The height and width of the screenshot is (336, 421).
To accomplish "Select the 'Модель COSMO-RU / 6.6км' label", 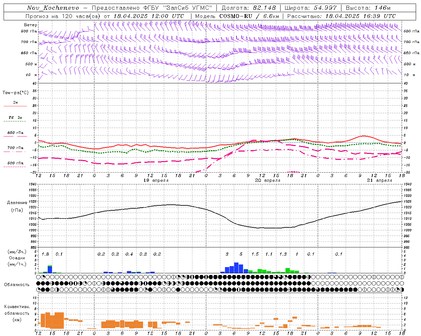I will pos(237,16).
